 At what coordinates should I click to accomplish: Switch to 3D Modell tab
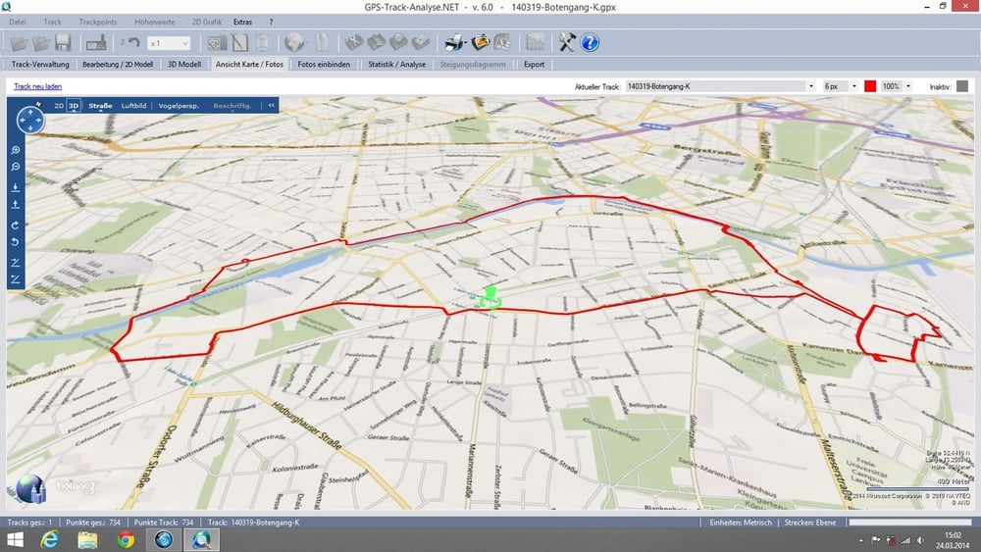tap(184, 64)
